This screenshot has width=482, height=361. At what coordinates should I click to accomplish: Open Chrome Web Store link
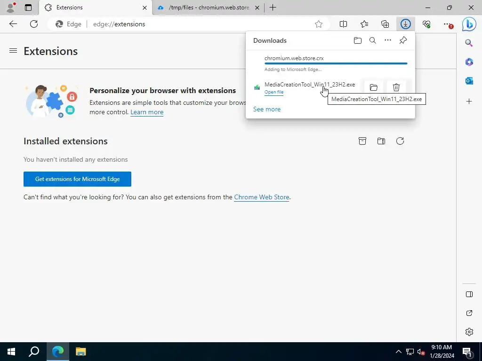(262, 197)
